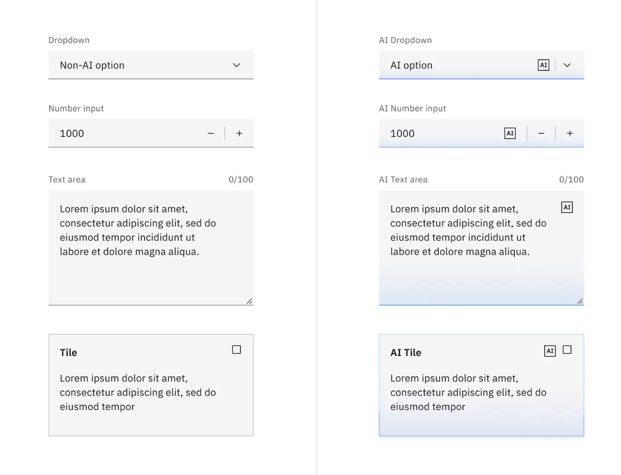The width and height of the screenshot is (621, 475).
Task: Click the resize handle of the Text area
Action: [249, 301]
